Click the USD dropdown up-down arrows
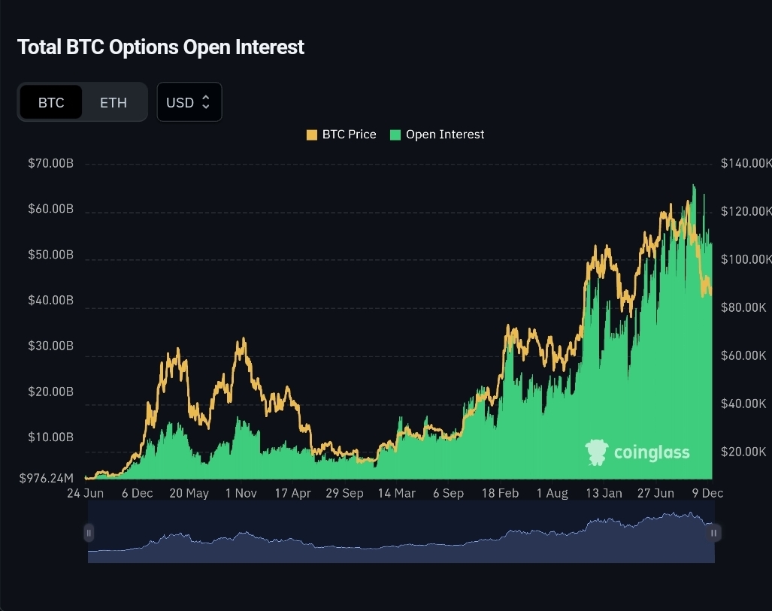 pyautogui.click(x=206, y=102)
